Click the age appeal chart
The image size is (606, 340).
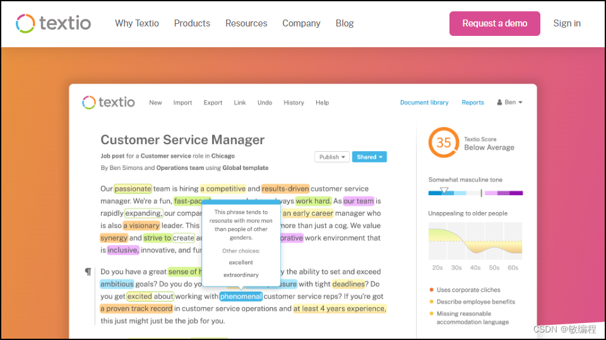(x=475, y=241)
